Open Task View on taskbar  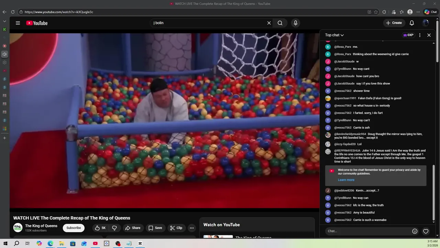(27, 244)
